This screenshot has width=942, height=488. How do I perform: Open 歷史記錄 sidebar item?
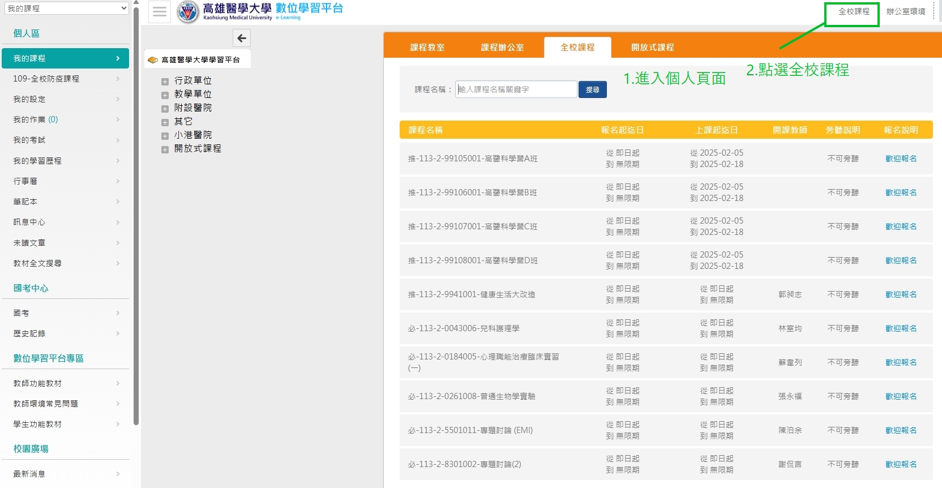click(x=66, y=333)
